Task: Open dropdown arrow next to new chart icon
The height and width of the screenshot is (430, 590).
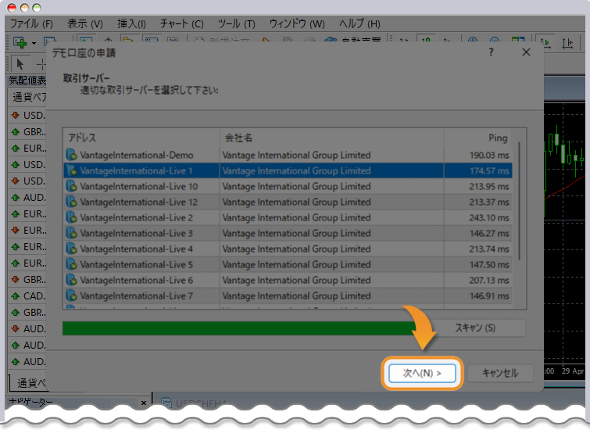Action: [x=34, y=43]
